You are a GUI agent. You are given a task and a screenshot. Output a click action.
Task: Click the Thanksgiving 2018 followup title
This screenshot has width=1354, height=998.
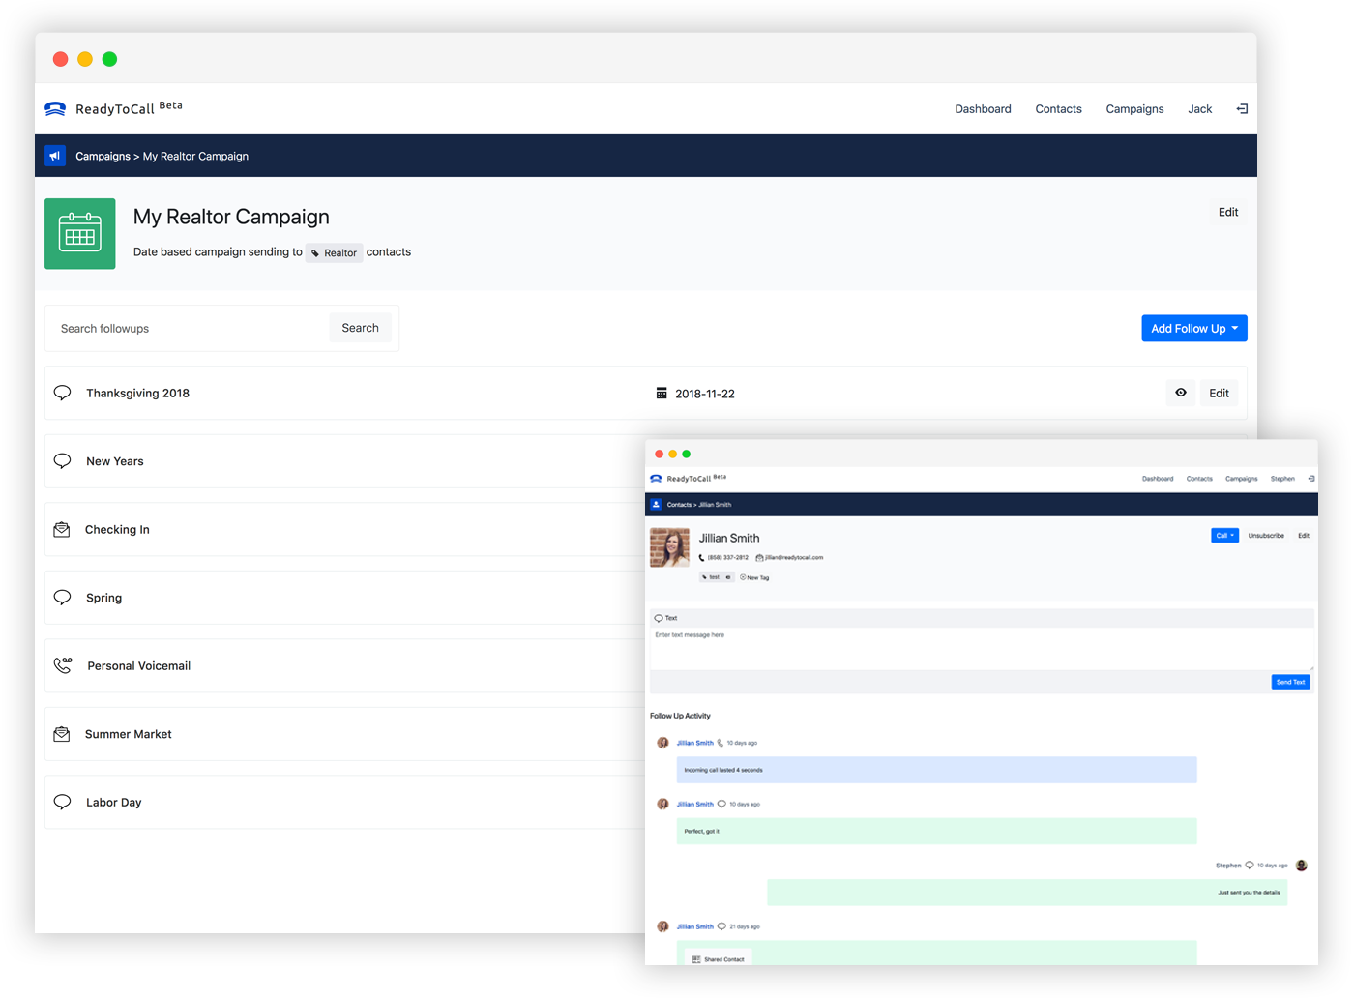[137, 394]
